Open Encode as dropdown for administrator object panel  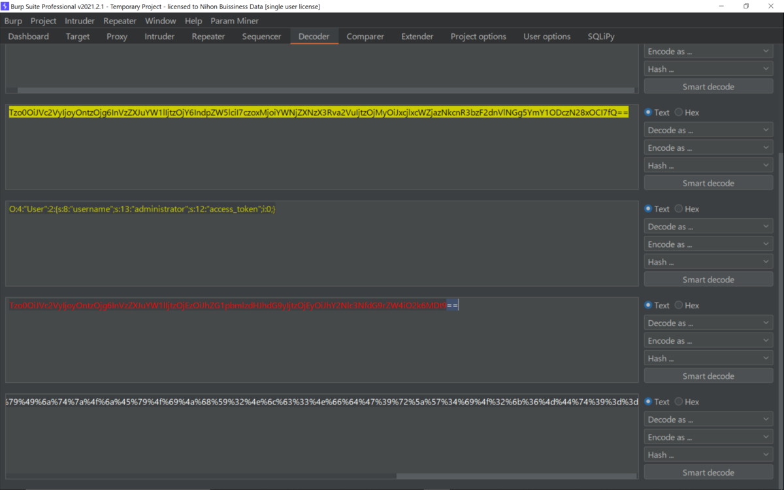(709, 244)
